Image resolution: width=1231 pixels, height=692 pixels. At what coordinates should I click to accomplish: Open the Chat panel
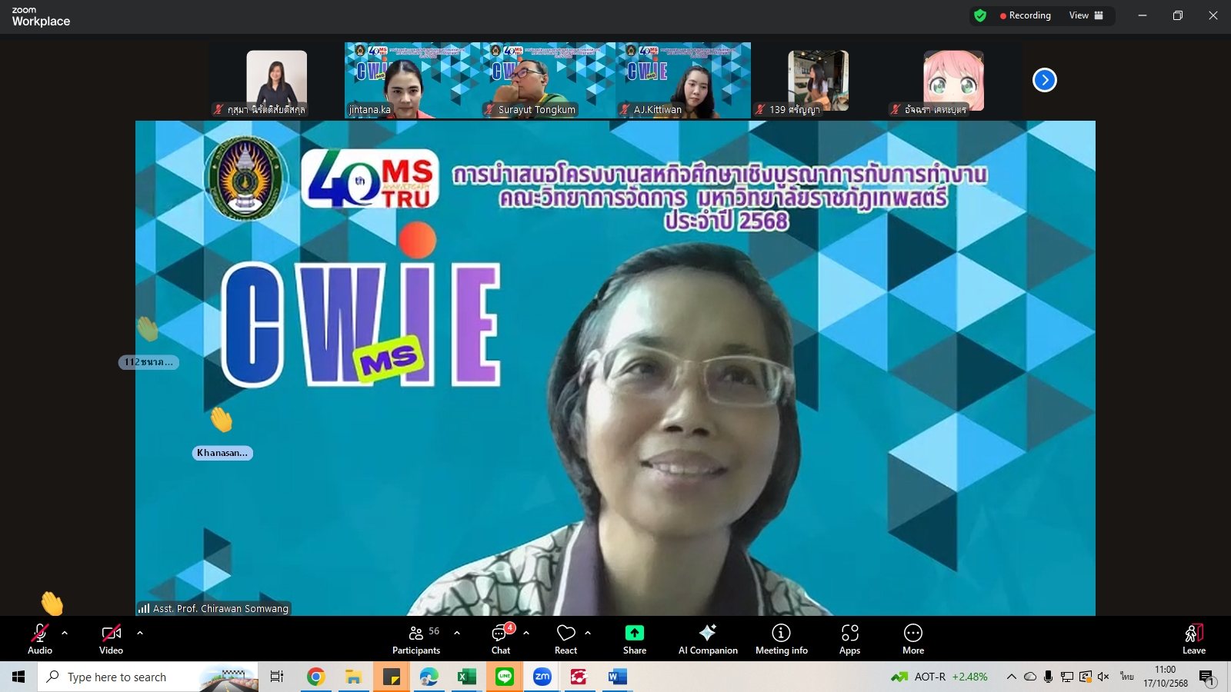tap(501, 639)
